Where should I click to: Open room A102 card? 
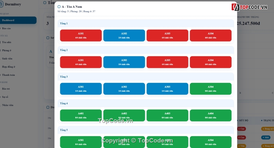pyautogui.click(x=124, y=35)
